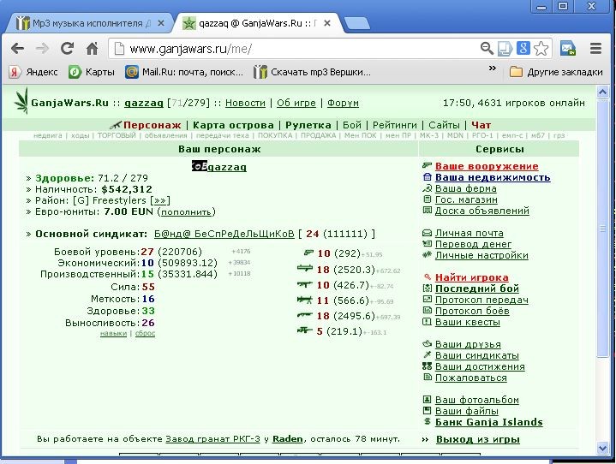Click the dollar icon beside Банк Ganja Islands
616x464 pixels.
click(x=428, y=421)
